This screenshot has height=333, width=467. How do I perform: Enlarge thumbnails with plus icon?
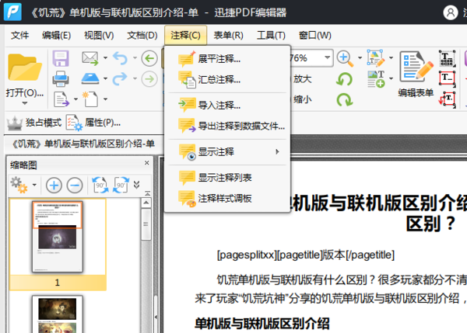point(54,186)
